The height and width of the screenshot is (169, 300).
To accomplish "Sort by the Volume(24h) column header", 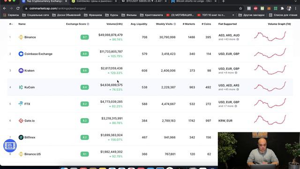I will click(114, 24).
